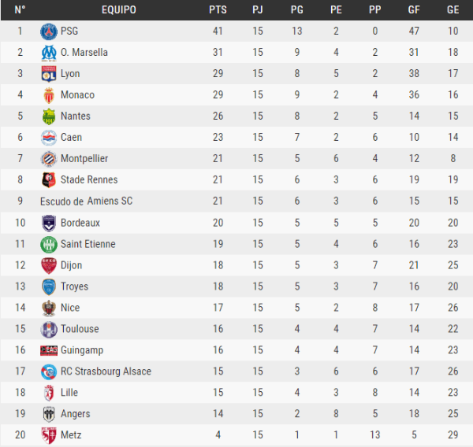This screenshot has height=447, width=473.
Task: Click the Montpellier club logo
Action: point(49,159)
